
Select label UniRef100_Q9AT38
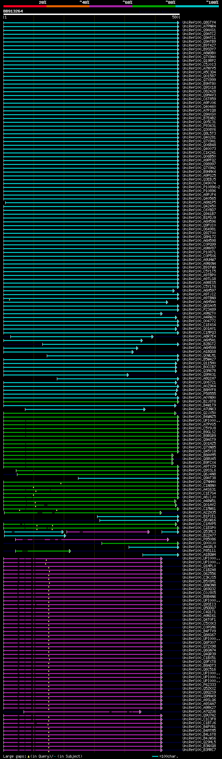[x=199, y=478]
